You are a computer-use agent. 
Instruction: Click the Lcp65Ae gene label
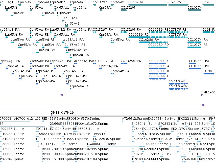(17, 13)
